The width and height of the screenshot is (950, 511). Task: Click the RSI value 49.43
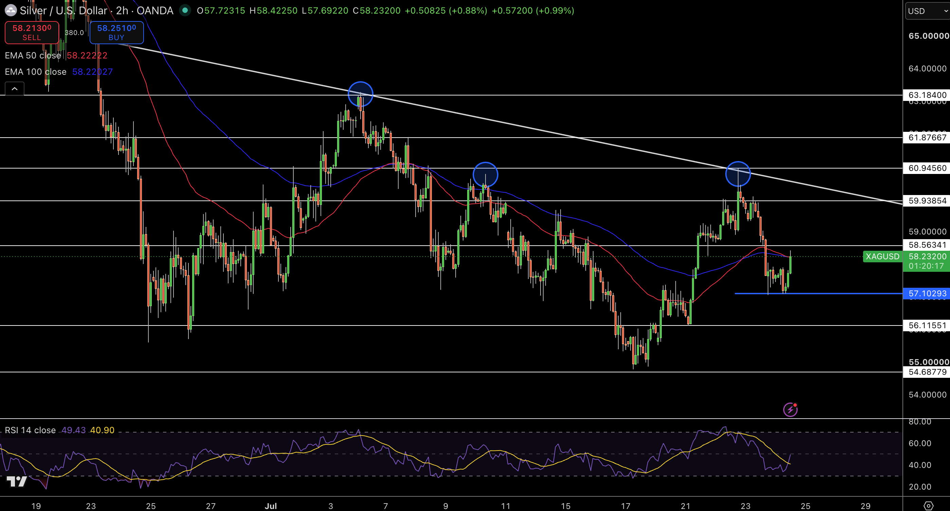tap(73, 430)
